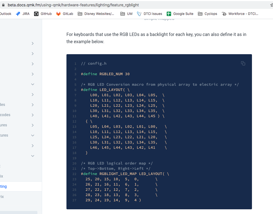Open the sidebar entry ending in 'rix'
Image resolution: width=273 pixels, height=214 pixels.
[x=2, y=197]
